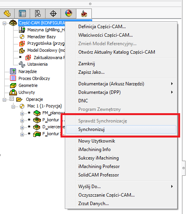The height and width of the screenshot is (214, 189).
Task: Click the Maszyna machine icon
Action: click(x=22, y=30)
